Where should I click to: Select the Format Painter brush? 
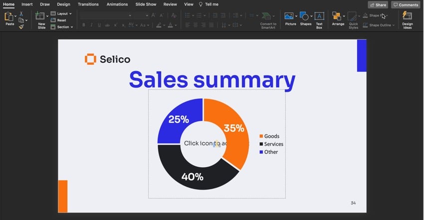point(21,27)
